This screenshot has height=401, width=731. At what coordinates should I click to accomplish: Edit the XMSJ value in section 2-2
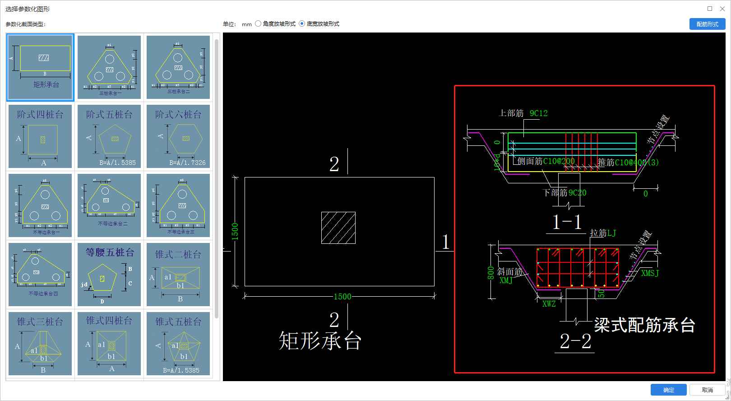650,273
